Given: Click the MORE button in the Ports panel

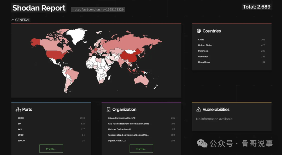Looking at the screenshot, I should click(51, 148).
